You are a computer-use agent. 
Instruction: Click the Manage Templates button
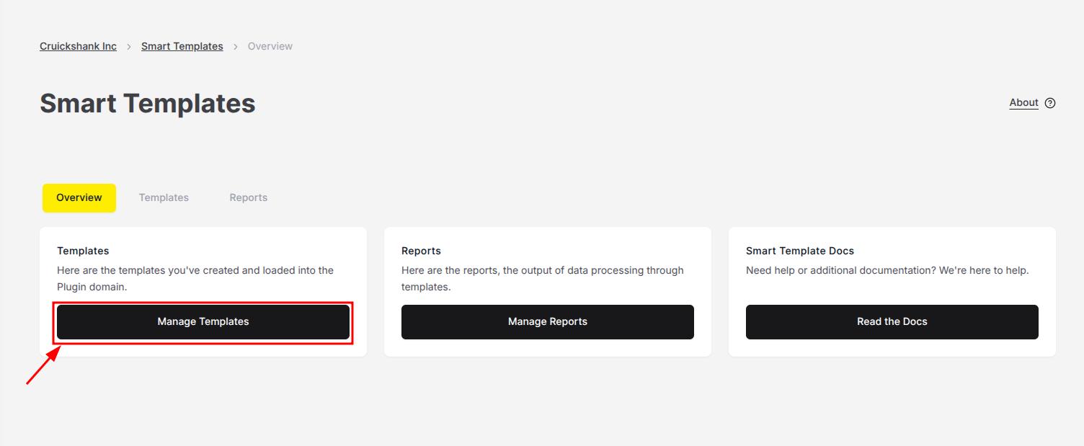(203, 322)
